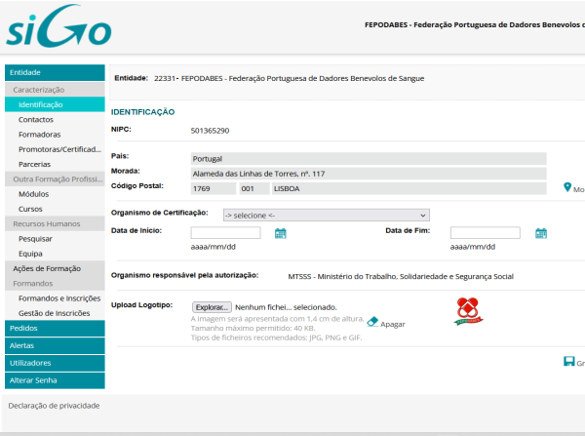The width and height of the screenshot is (585, 436).
Task: Select Alterar Senha in sidebar
Action: point(52,379)
